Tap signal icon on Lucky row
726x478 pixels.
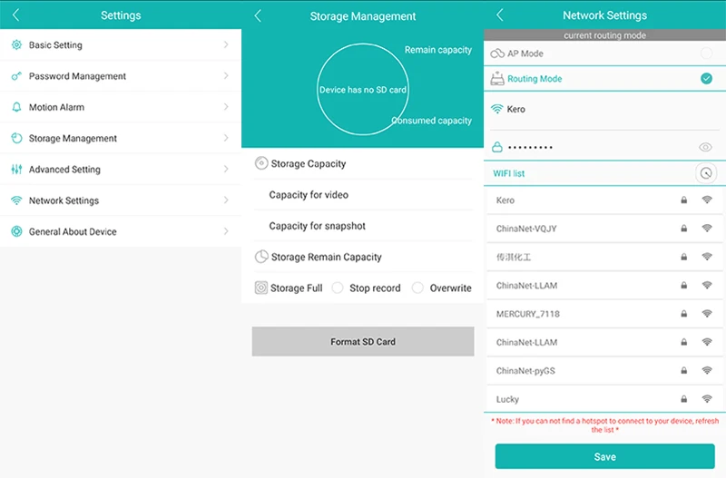(707, 399)
